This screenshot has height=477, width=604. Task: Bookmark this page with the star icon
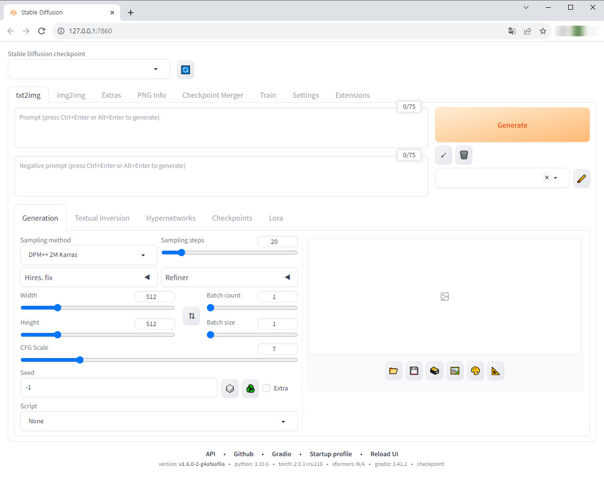click(543, 31)
